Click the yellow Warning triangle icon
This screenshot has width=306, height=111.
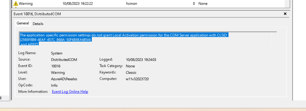[16, 4]
